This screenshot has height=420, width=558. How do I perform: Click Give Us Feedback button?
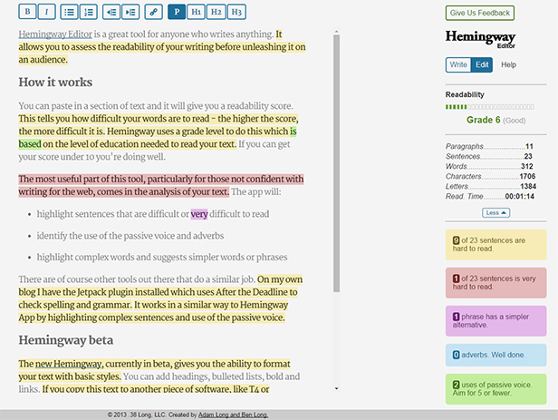[x=480, y=13]
